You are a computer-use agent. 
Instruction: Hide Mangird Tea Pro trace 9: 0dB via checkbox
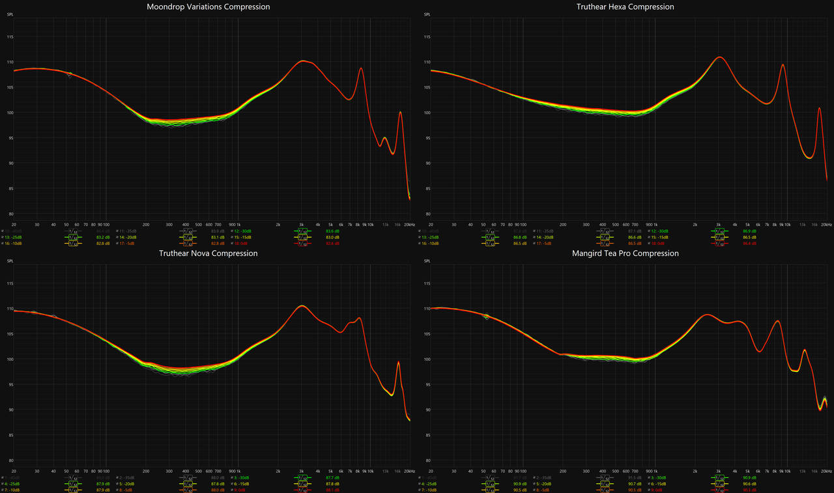point(650,490)
